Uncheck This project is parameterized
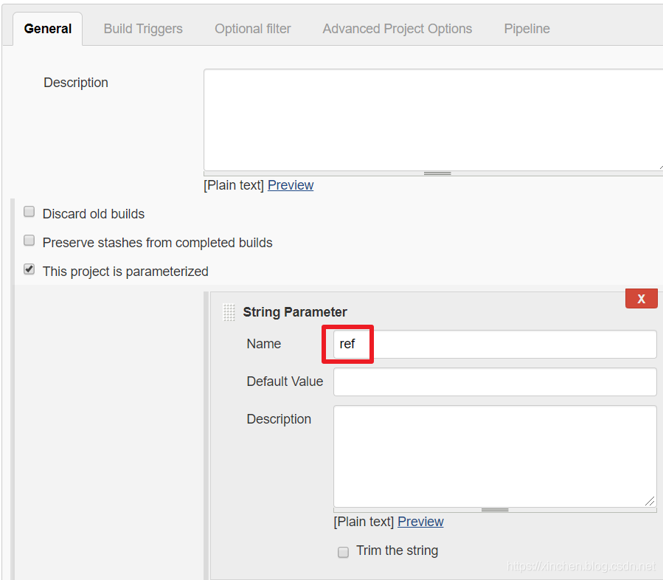This screenshot has width=663, height=580. 29,269
